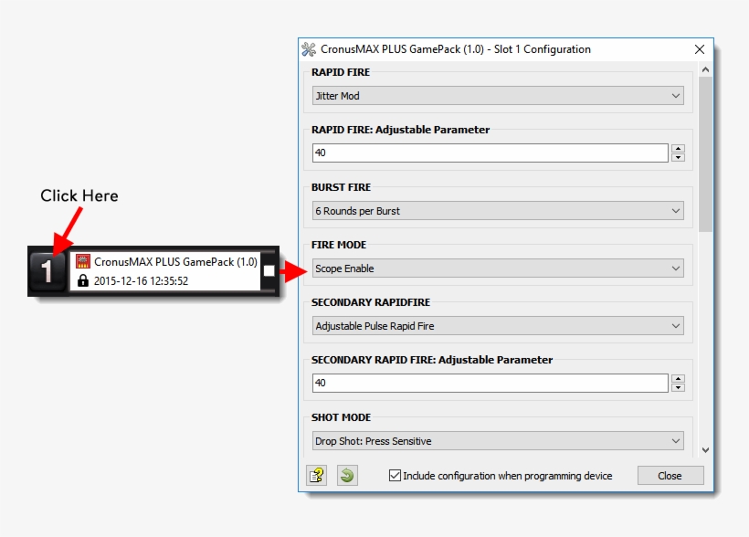Click the Secondary Rapid Fire parameter field

tap(490, 384)
